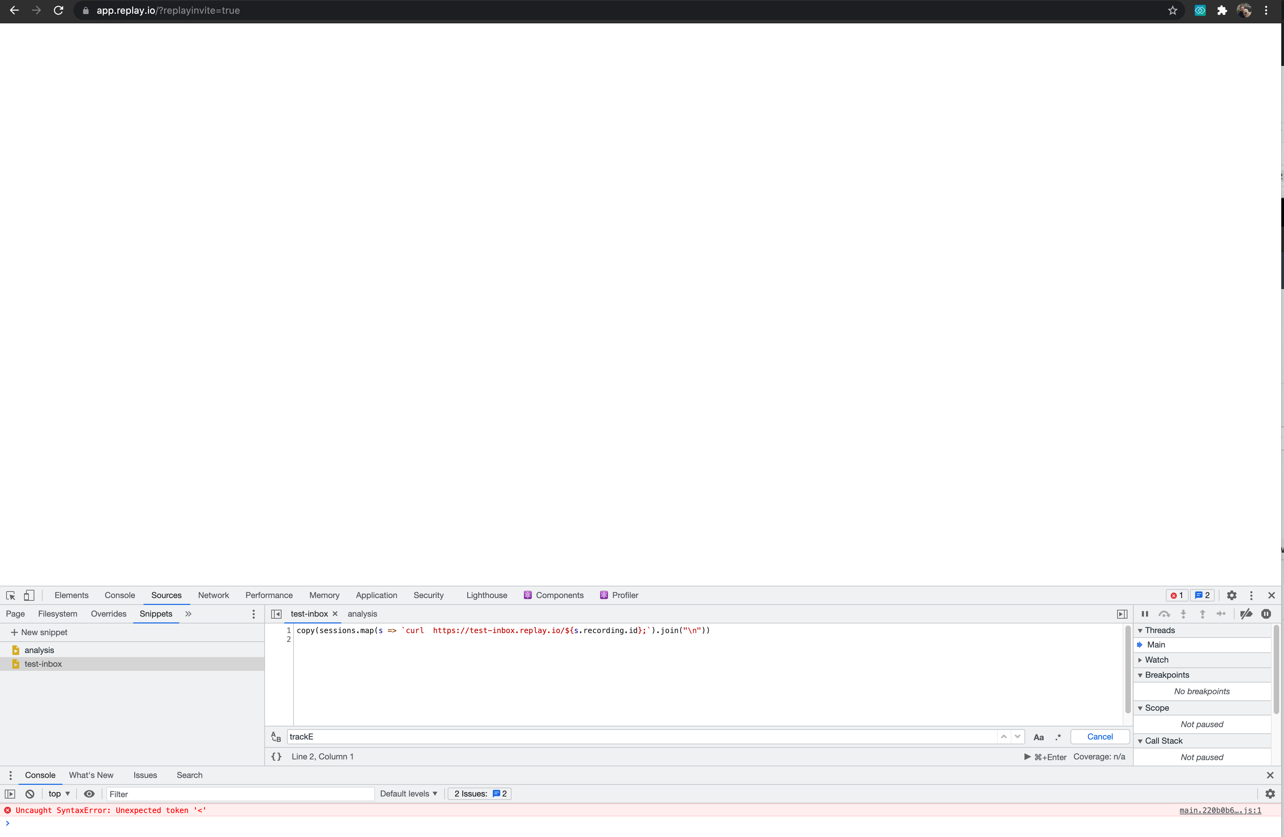Image resolution: width=1284 pixels, height=837 pixels.
Task: Toggle match case in the trackE search
Action: pyautogui.click(x=1038, y=737)
